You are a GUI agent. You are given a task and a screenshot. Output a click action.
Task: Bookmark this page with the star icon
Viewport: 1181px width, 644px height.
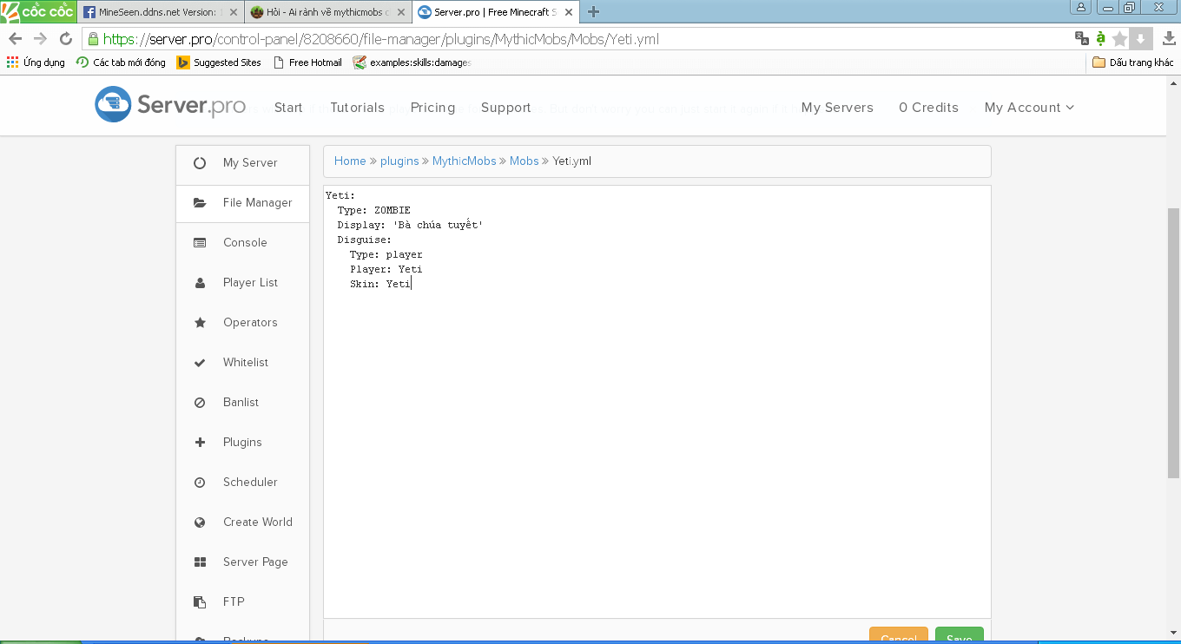(x=1120, y=38)
